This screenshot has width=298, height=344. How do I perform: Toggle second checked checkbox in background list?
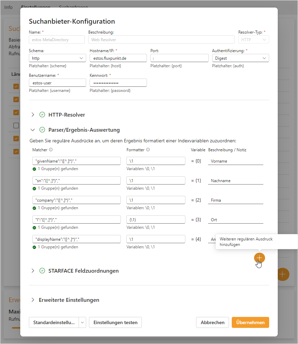(x=16, y=99)
